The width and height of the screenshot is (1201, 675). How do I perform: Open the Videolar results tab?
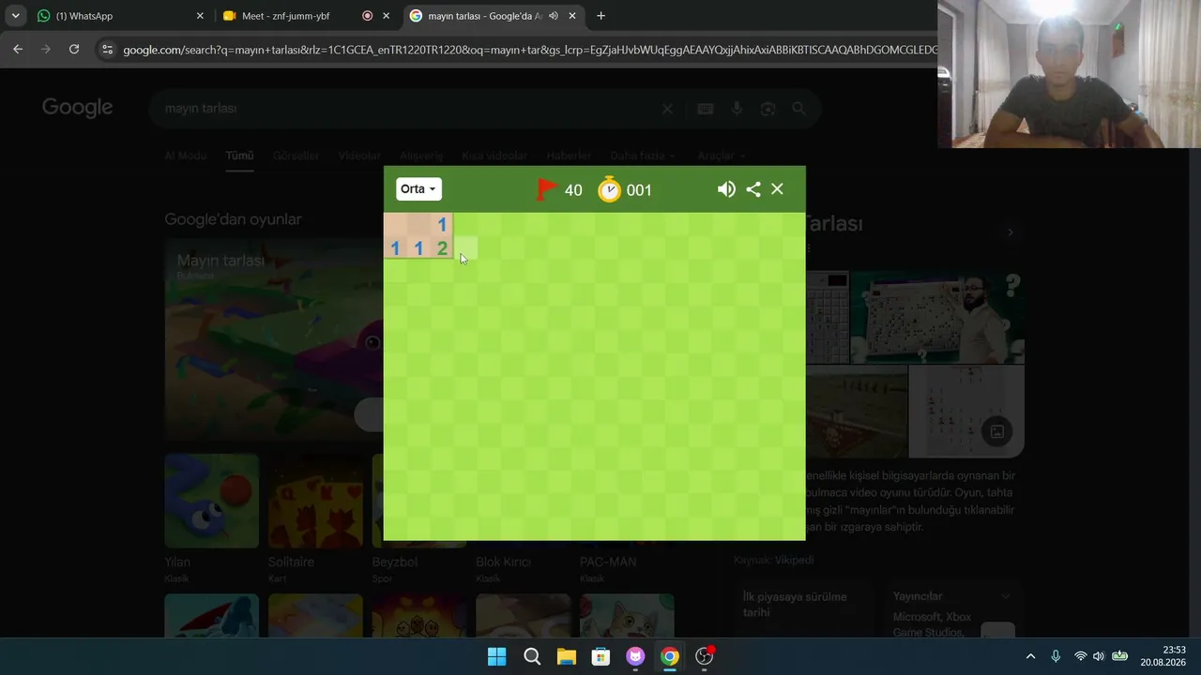tap(359, 156)
